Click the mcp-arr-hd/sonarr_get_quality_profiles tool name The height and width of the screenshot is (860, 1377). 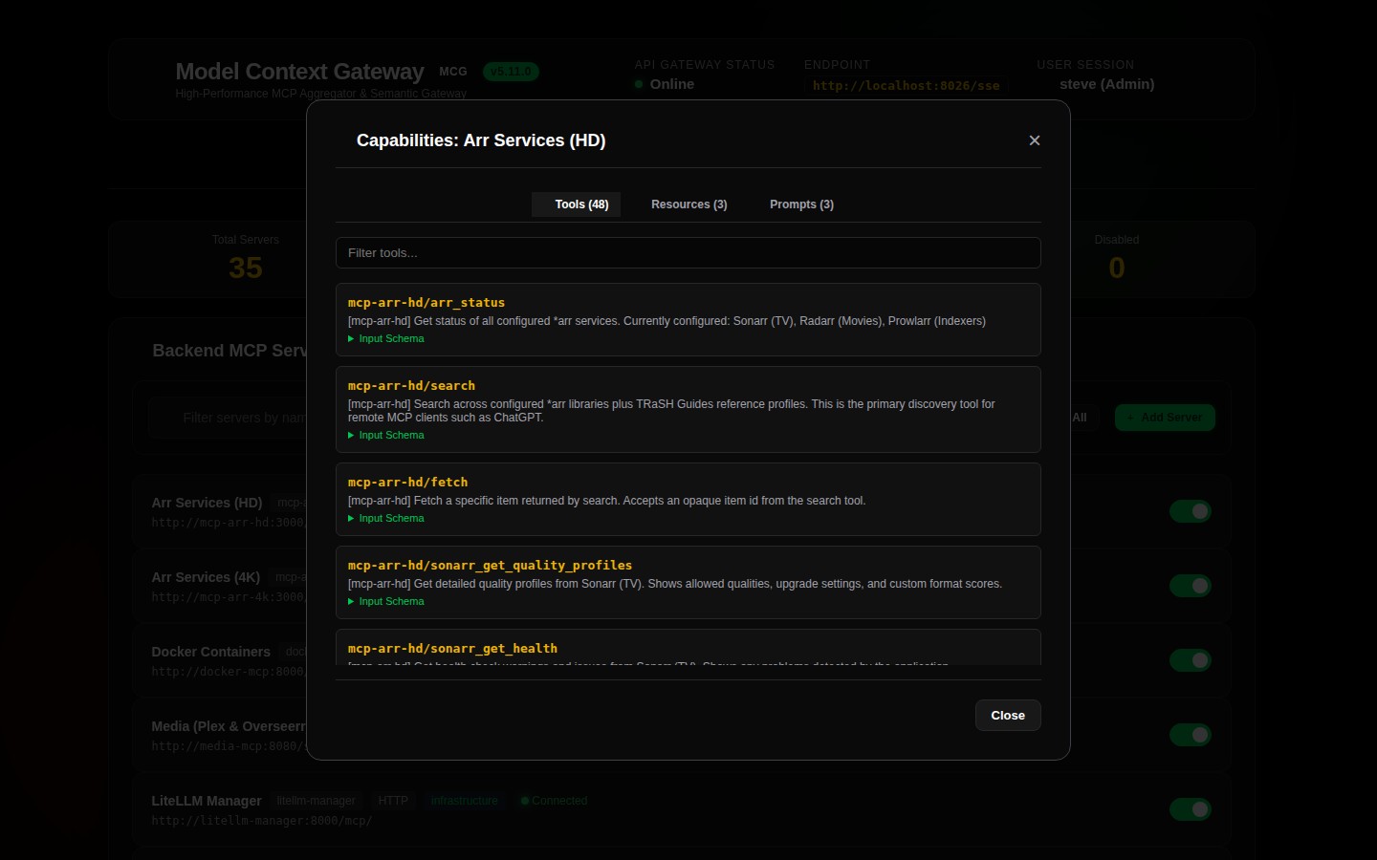pos(490,566)
